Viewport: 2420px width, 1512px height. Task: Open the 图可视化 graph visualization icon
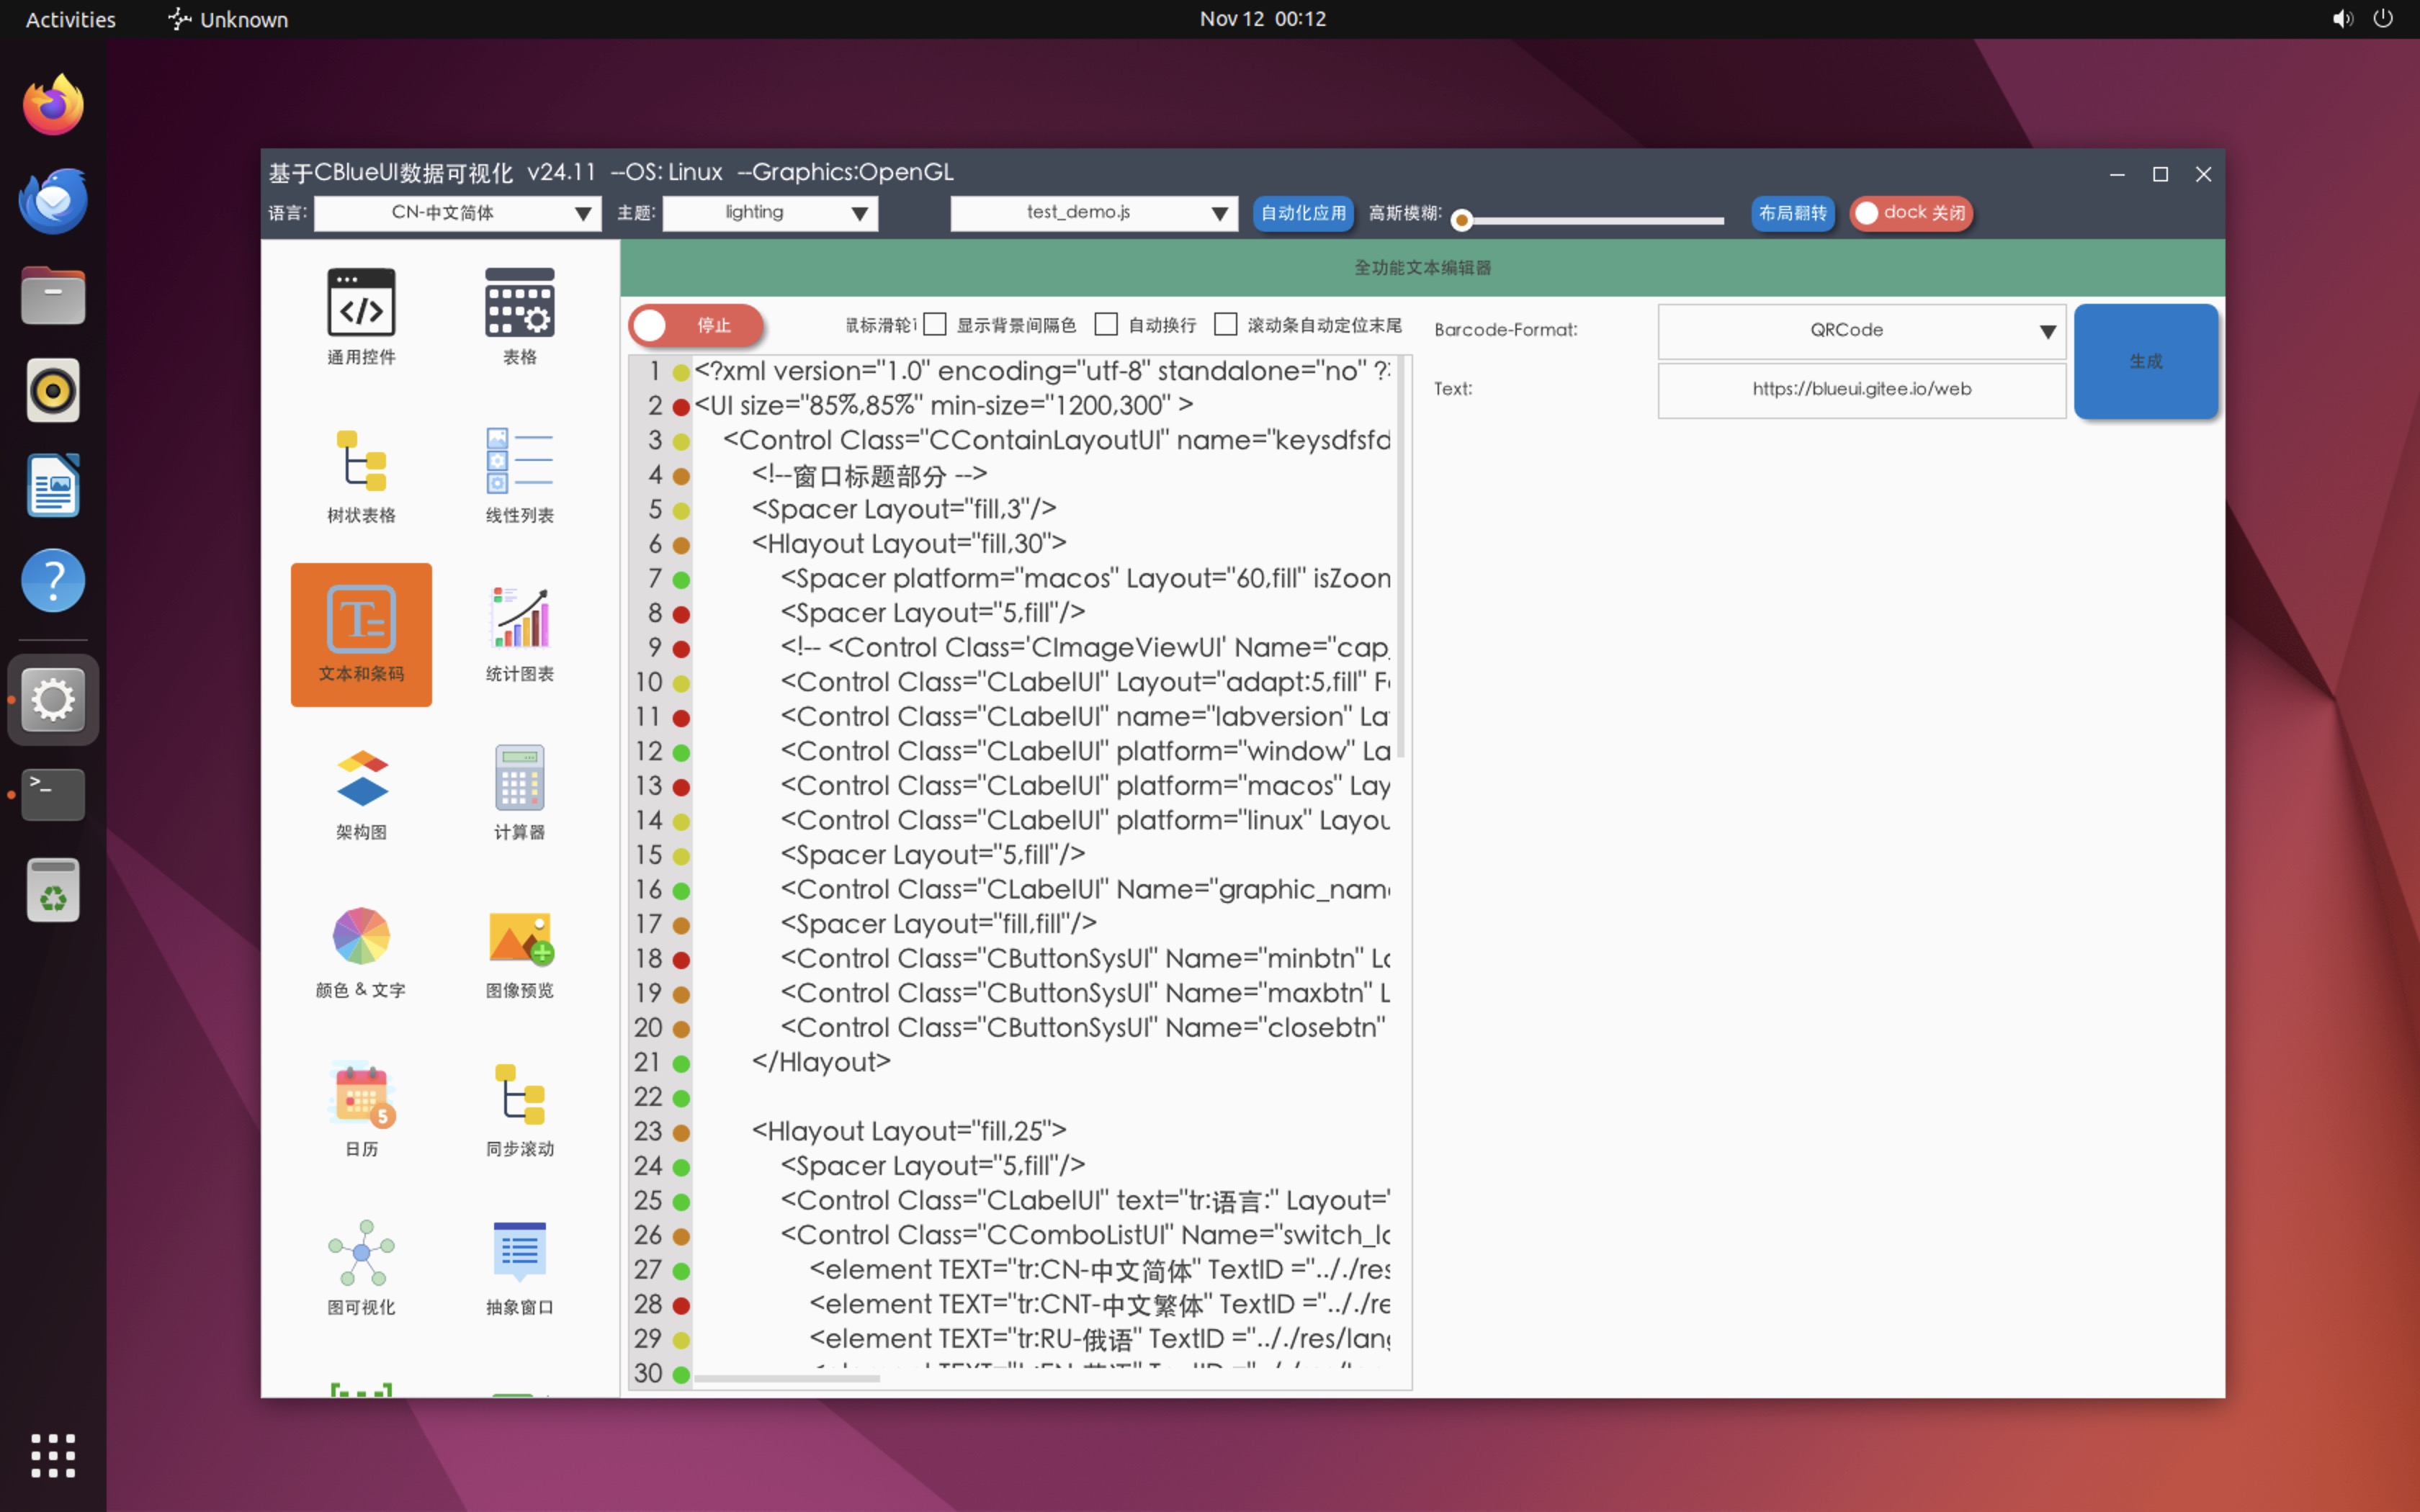point(361,1253)
